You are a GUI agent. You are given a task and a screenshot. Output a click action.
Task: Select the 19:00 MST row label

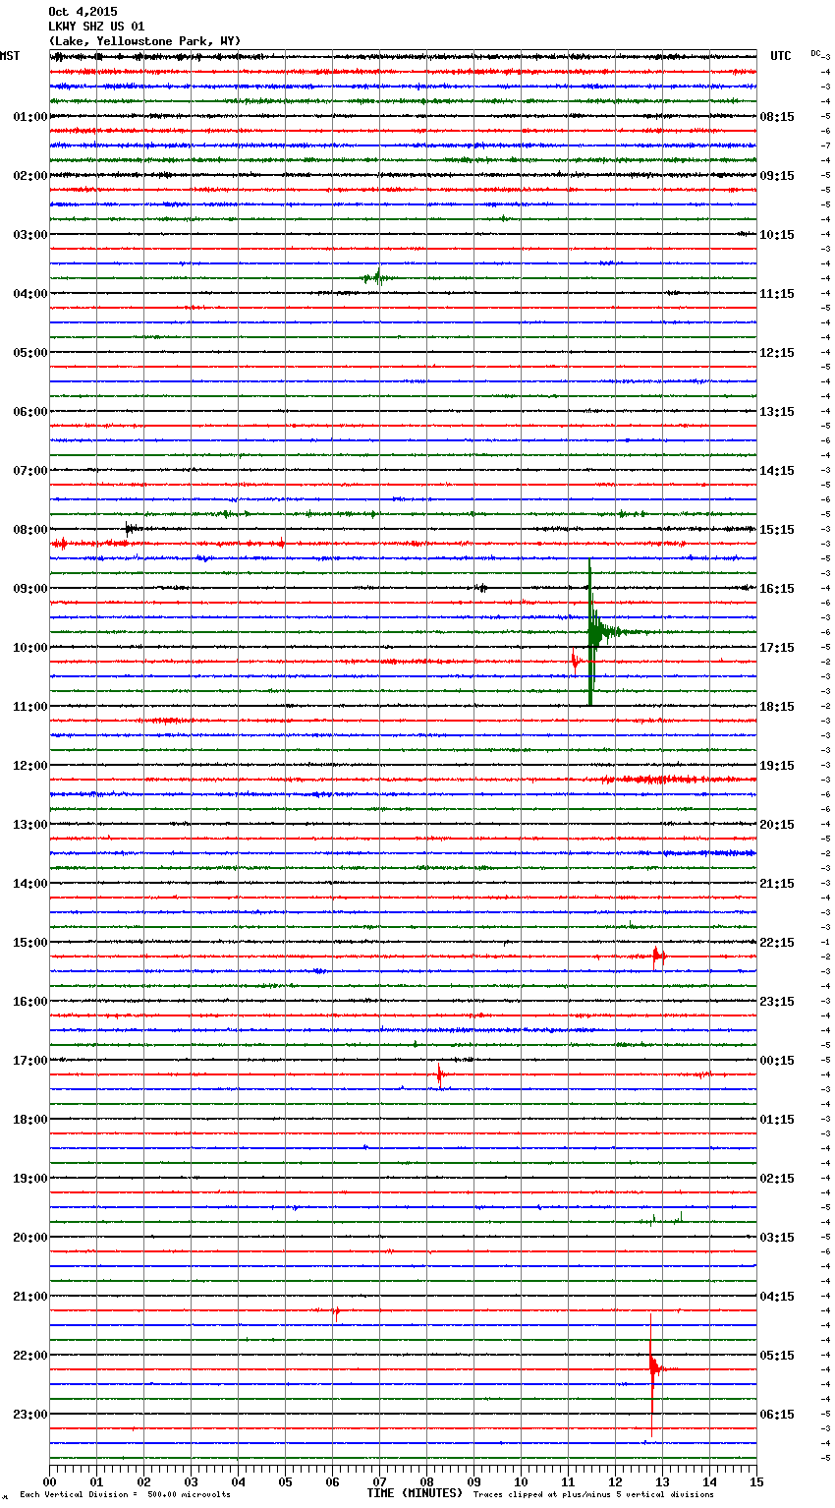[x=30, y=1179]
